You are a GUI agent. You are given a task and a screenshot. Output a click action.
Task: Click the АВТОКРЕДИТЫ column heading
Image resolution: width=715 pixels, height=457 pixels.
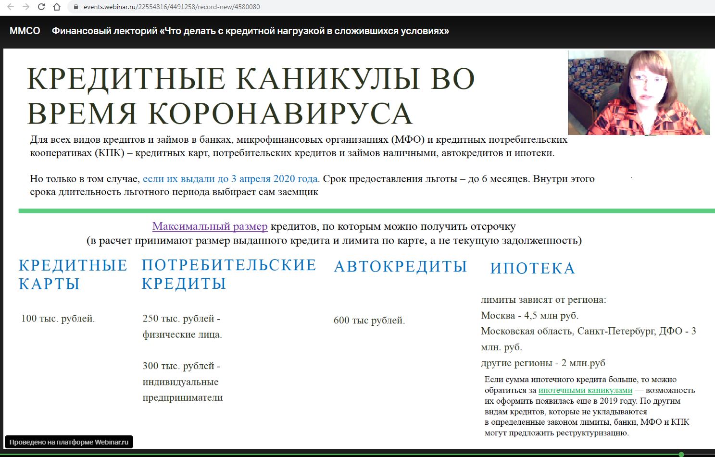[401, 266]
